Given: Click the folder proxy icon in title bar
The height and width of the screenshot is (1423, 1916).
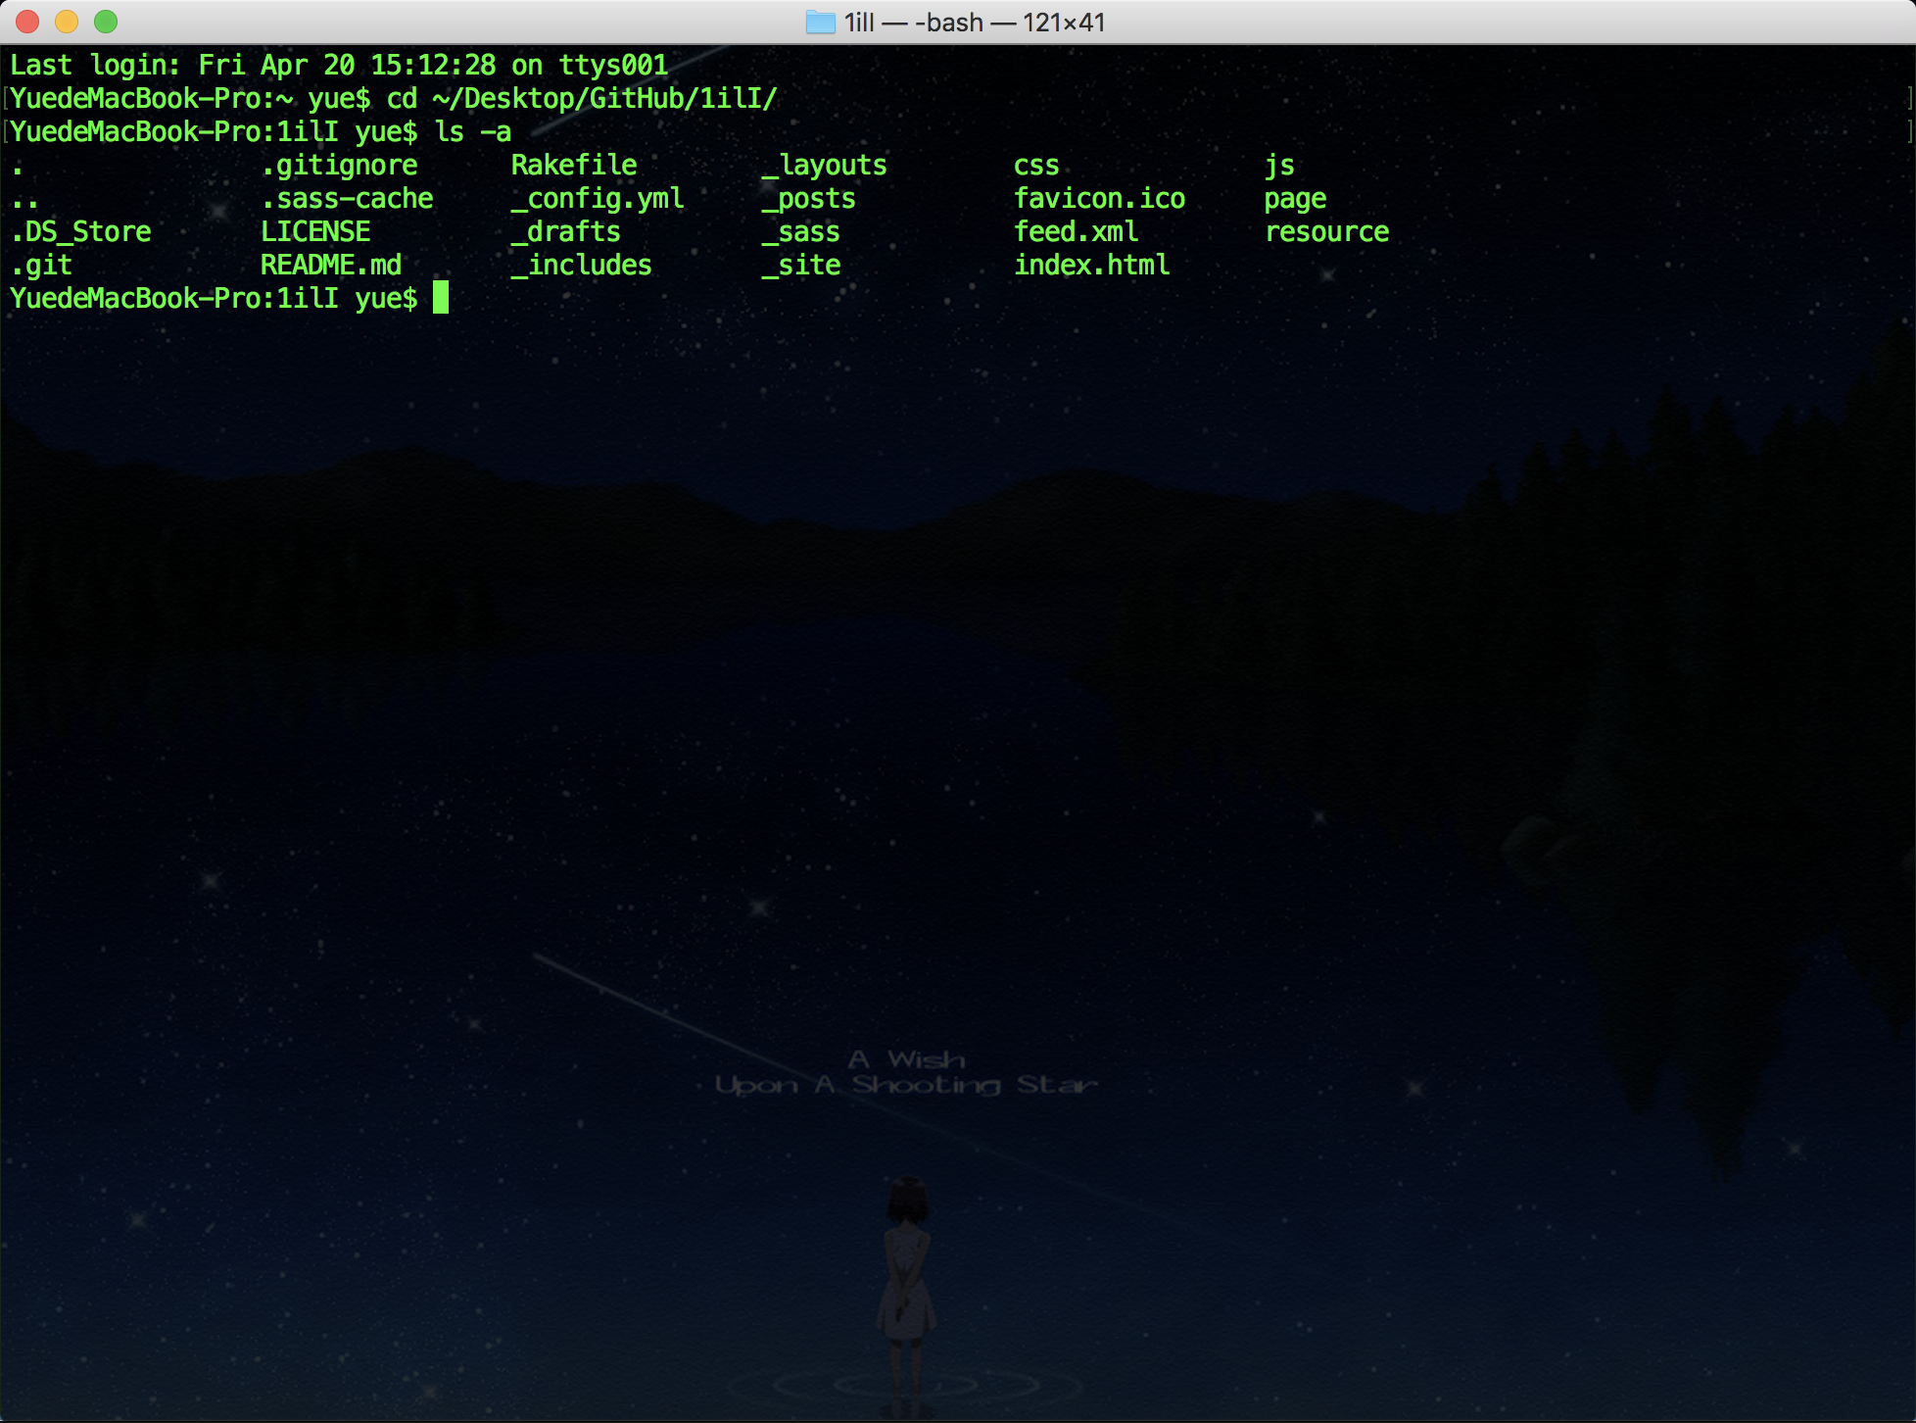Looking at the screenshot, I should pos(820,22).
